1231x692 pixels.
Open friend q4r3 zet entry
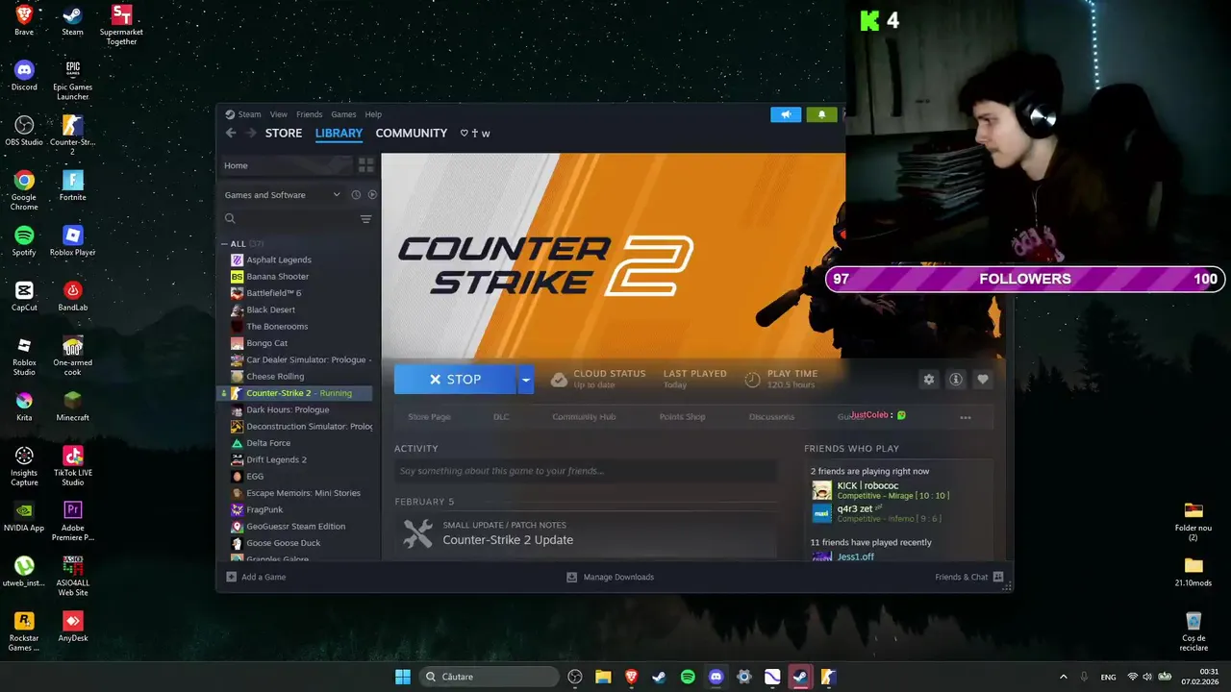855,509
